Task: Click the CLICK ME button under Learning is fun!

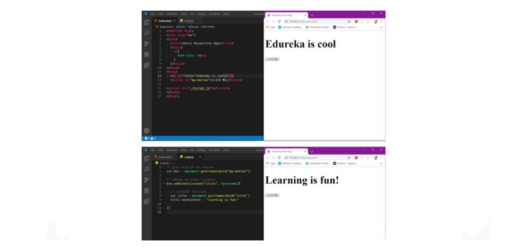Action: (x=272, y=195)
